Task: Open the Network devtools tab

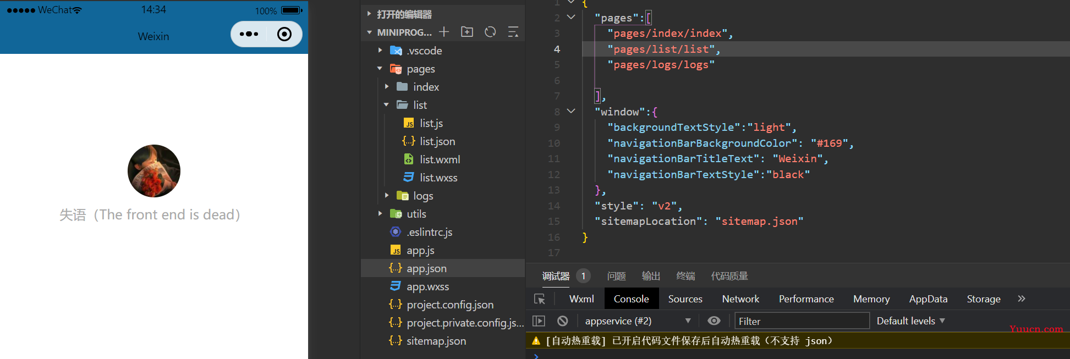Action: point(740,299)
